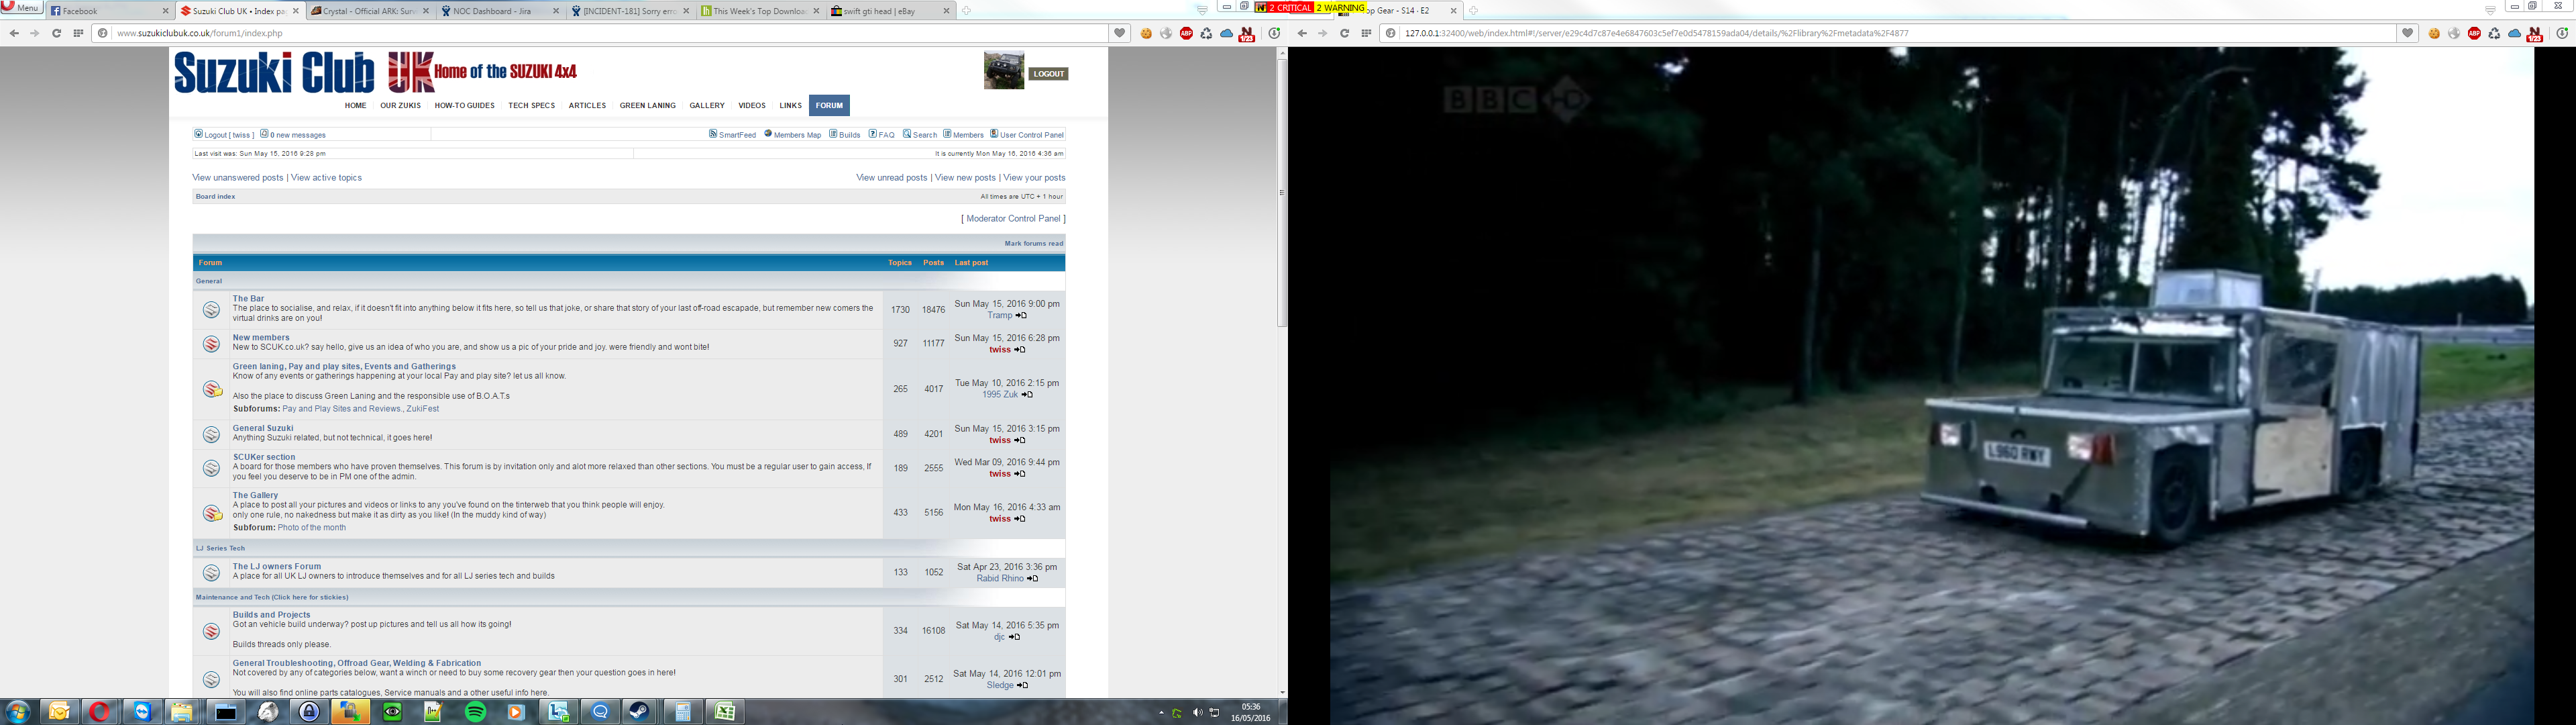Screen dimensions: 2576x725
Task: Open the HOME navigation item
Action: (355, 105)
